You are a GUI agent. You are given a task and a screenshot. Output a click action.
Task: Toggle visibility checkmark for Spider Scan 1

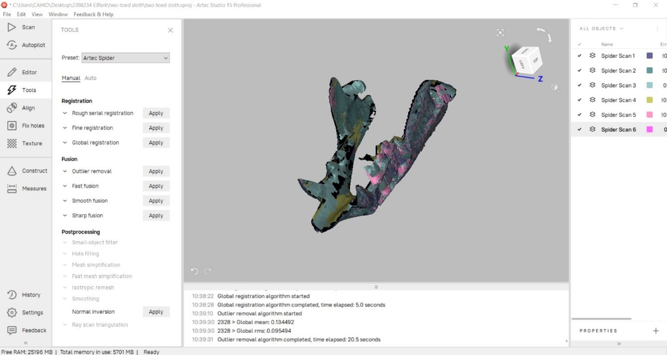pyautogui.click(x=579, y=56)
